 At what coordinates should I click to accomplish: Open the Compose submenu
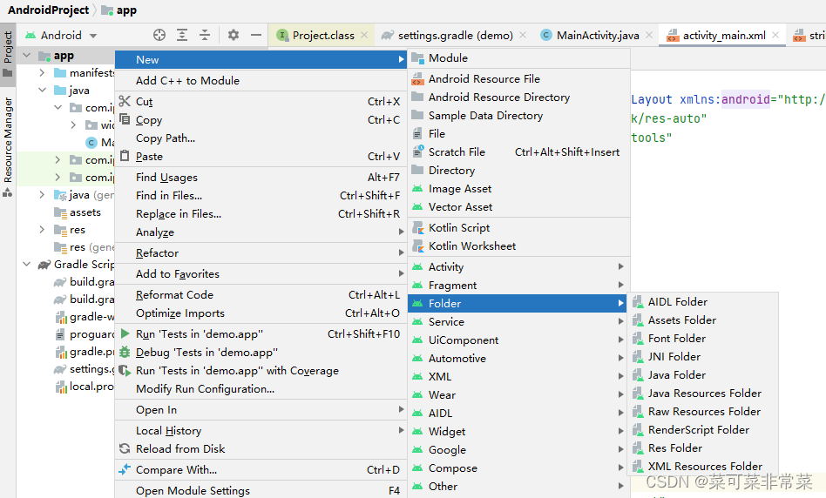point(519,468)
